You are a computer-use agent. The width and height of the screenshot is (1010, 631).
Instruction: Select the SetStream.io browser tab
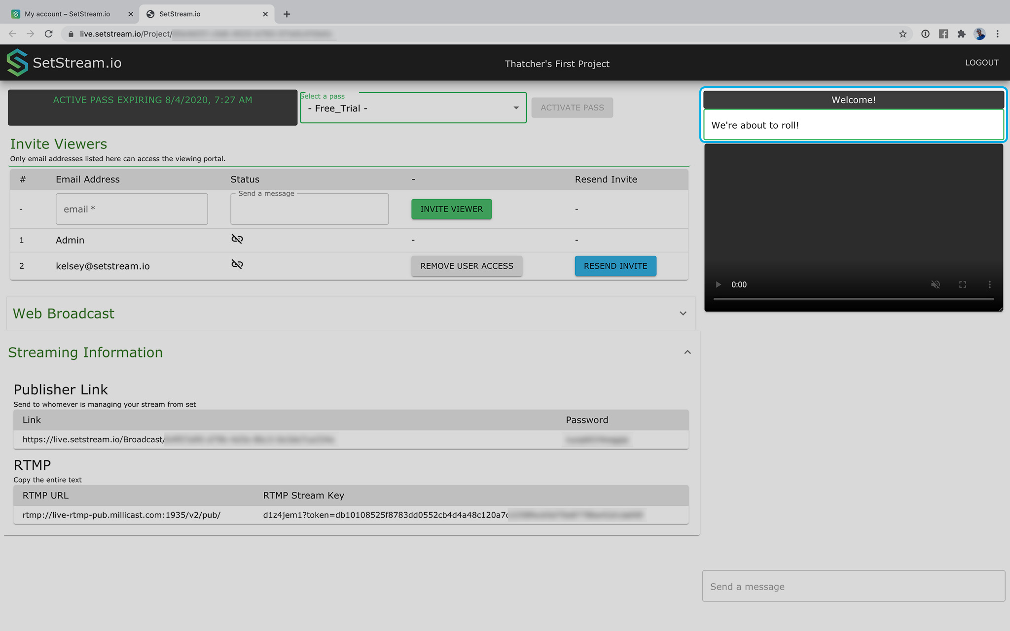tap(207, 14)
